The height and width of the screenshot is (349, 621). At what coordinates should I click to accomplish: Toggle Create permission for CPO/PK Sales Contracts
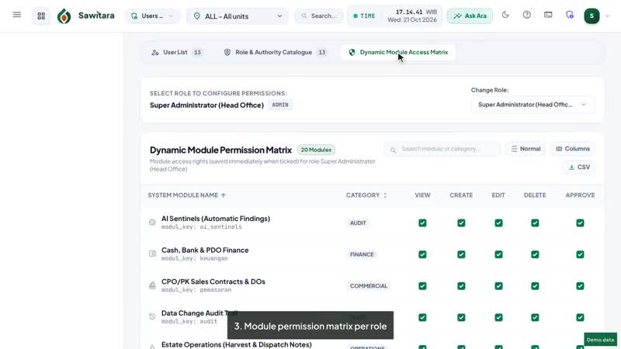[461, 285]
